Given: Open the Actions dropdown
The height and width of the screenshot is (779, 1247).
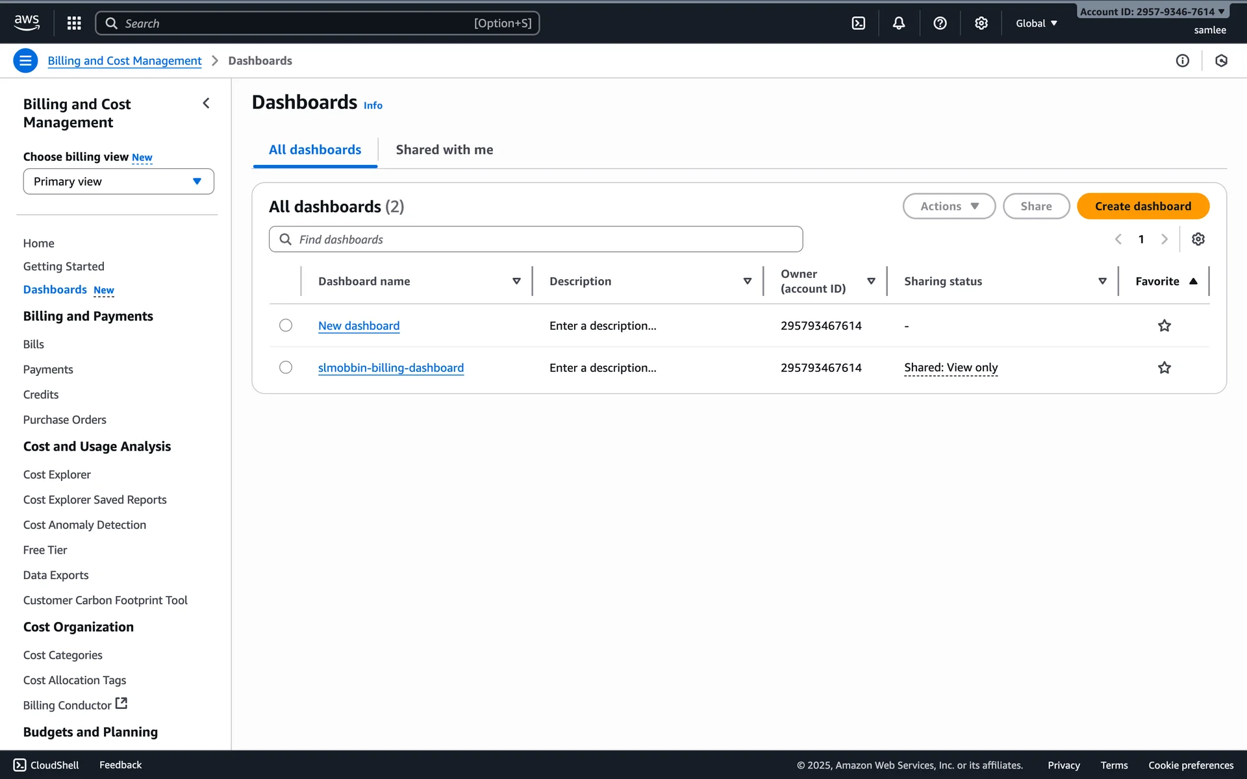Looking at the screenshot, I should point(948,206).
